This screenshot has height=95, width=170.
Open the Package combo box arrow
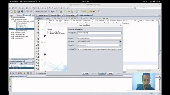click(120, 45)
